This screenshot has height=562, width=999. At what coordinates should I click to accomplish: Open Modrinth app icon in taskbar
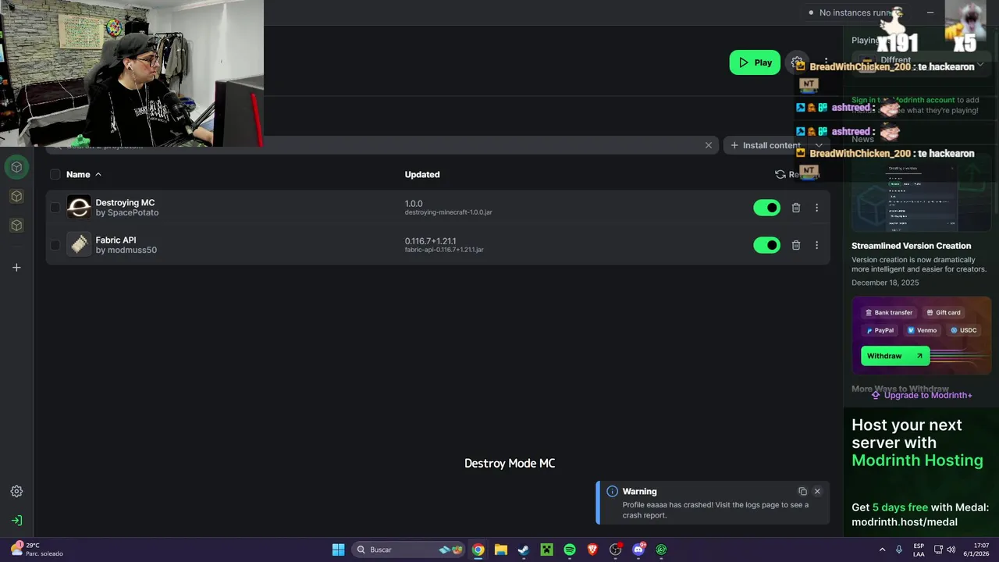661,550
